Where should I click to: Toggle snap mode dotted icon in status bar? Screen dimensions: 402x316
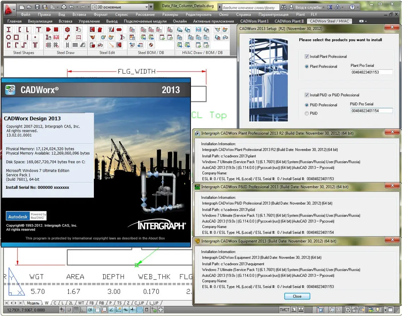pos(69,310)
